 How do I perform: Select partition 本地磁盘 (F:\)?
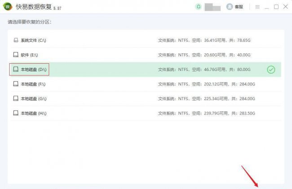click(x=146, y=84)
